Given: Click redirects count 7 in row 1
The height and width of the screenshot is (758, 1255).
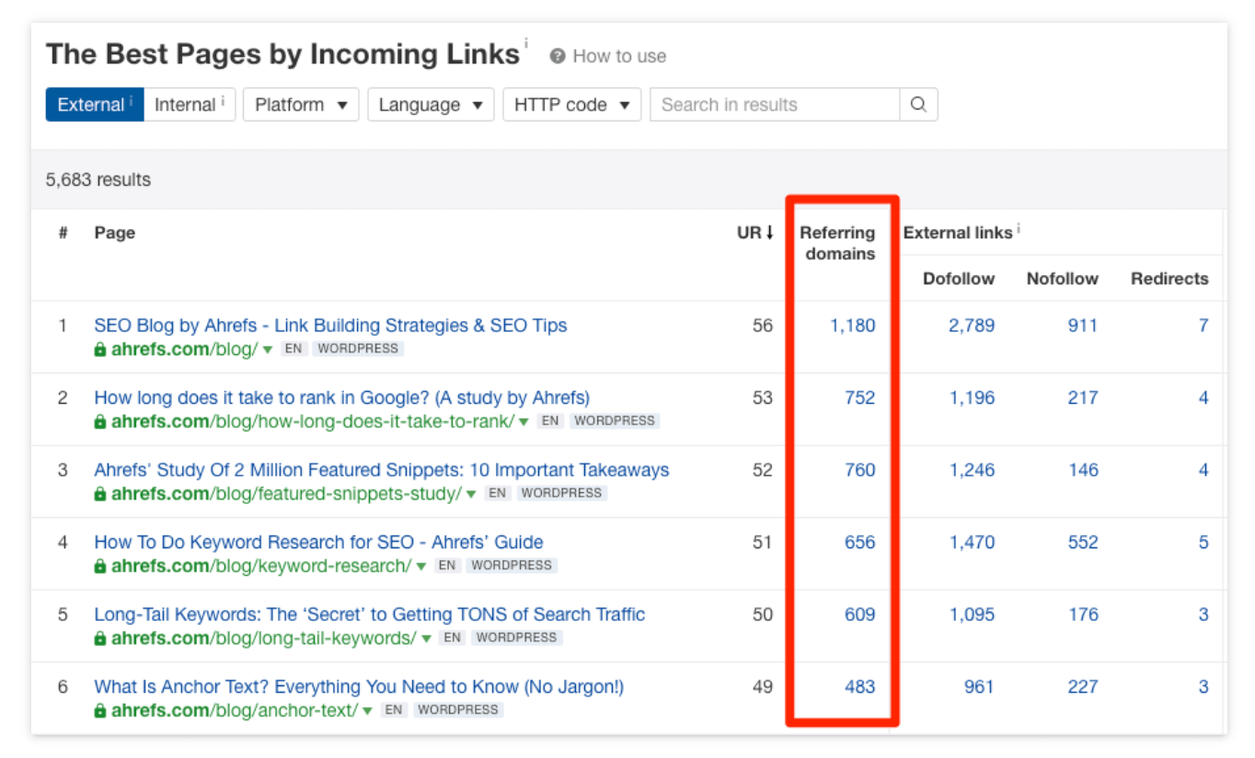Looking at the screenshot, I should pos(1203,326).
